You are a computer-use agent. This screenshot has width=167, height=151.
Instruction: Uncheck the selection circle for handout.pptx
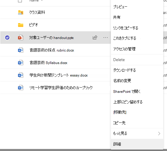7,38
